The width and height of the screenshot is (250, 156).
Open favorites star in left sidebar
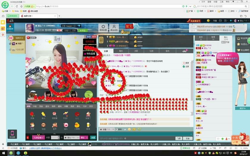pos(3,22)
